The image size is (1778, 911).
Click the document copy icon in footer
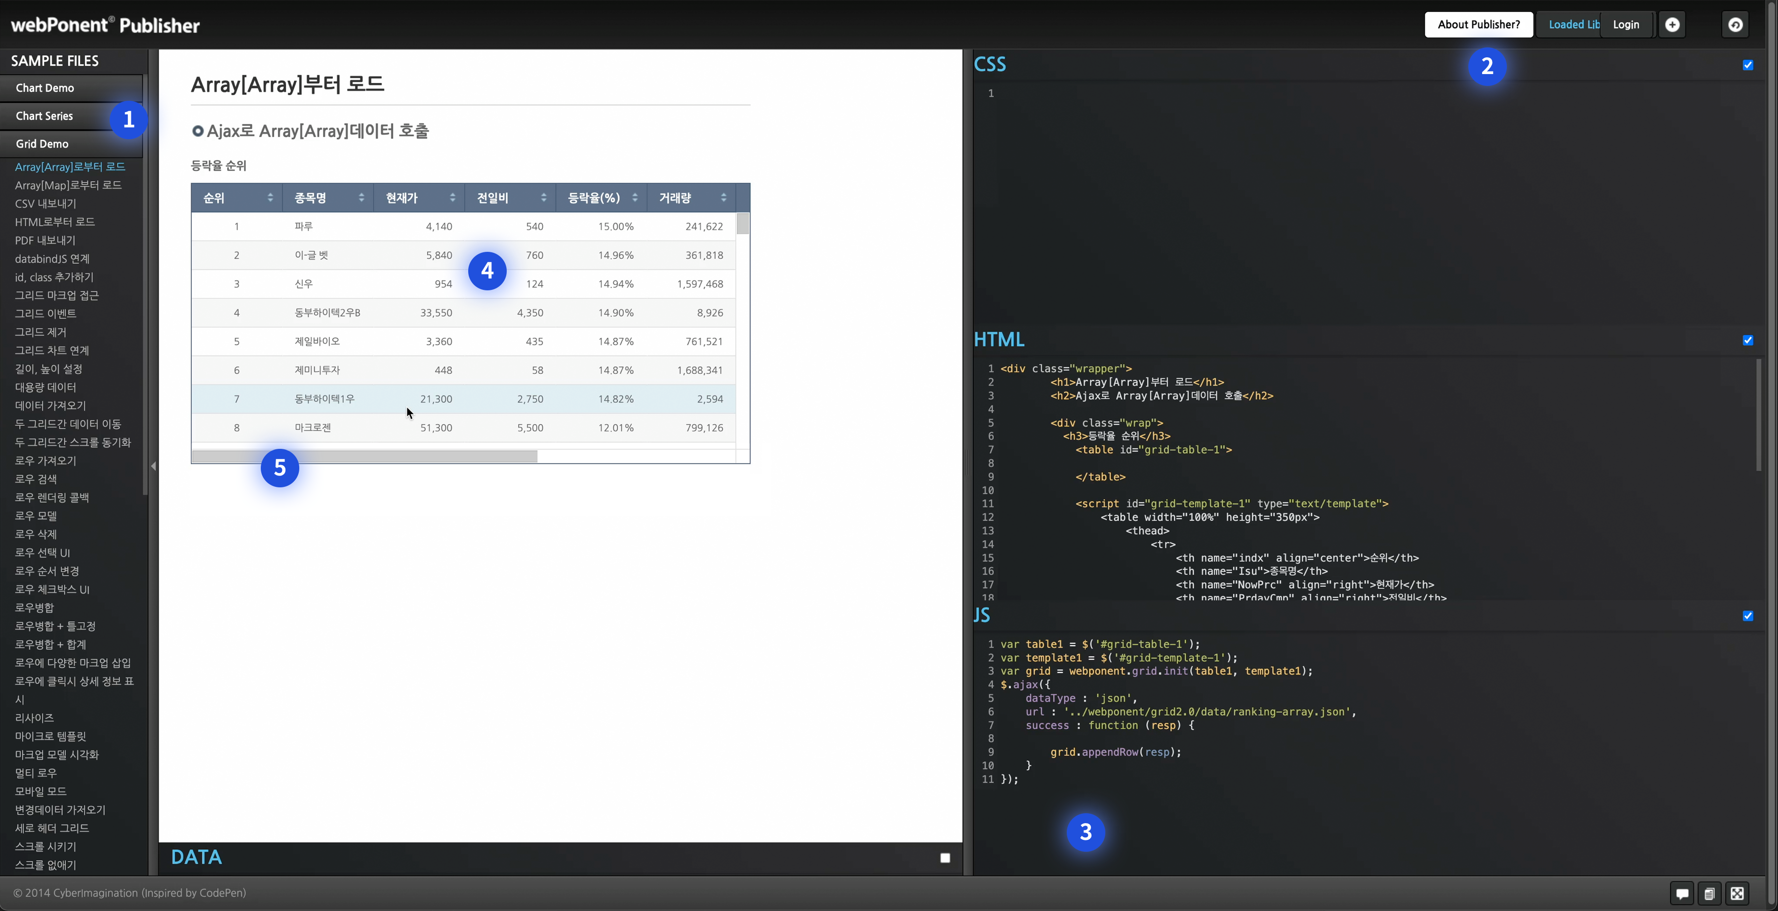(x=1709, y=894)
